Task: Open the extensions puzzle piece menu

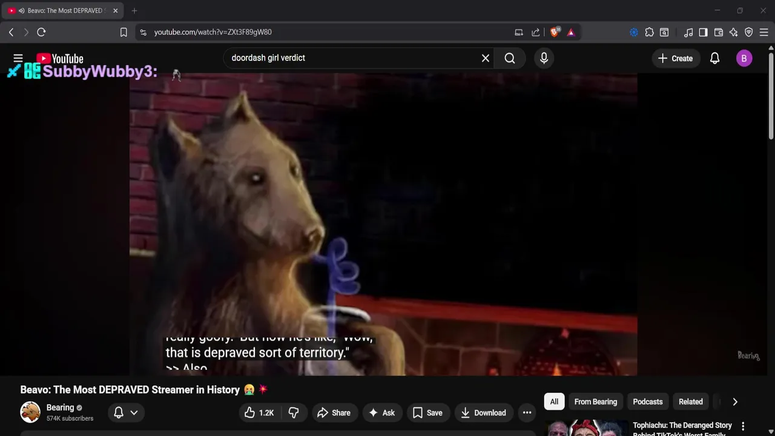Action: [649, 32]
